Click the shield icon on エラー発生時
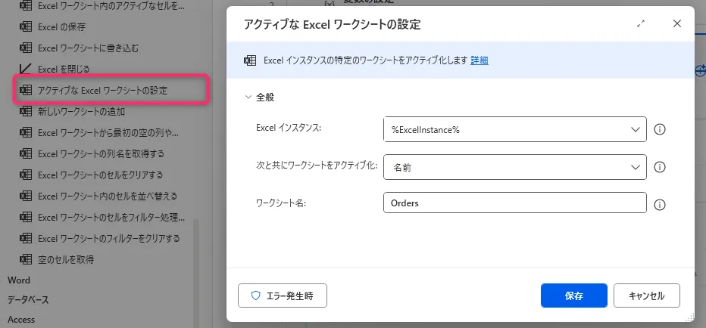The height and width of the screenshot is (328, 706). [255, 296]
